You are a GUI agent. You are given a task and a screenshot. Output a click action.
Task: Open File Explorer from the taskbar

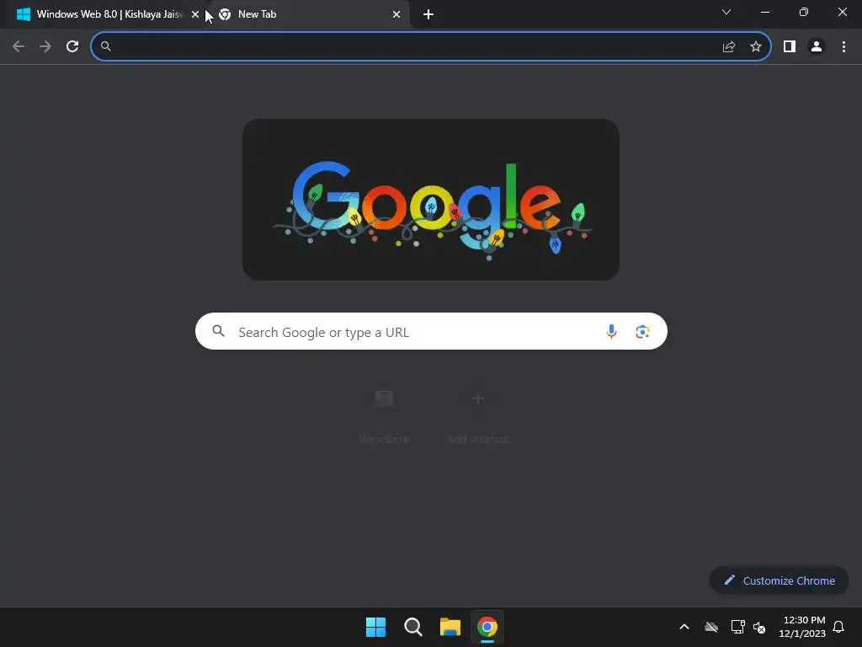[x=450, y=627]
